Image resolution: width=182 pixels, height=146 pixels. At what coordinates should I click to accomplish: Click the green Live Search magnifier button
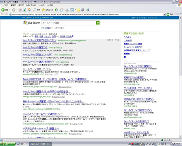click(98, 23)
